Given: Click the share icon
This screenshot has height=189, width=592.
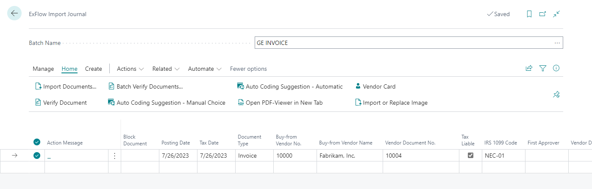Looking at the screenshot, I should (529, 68).
